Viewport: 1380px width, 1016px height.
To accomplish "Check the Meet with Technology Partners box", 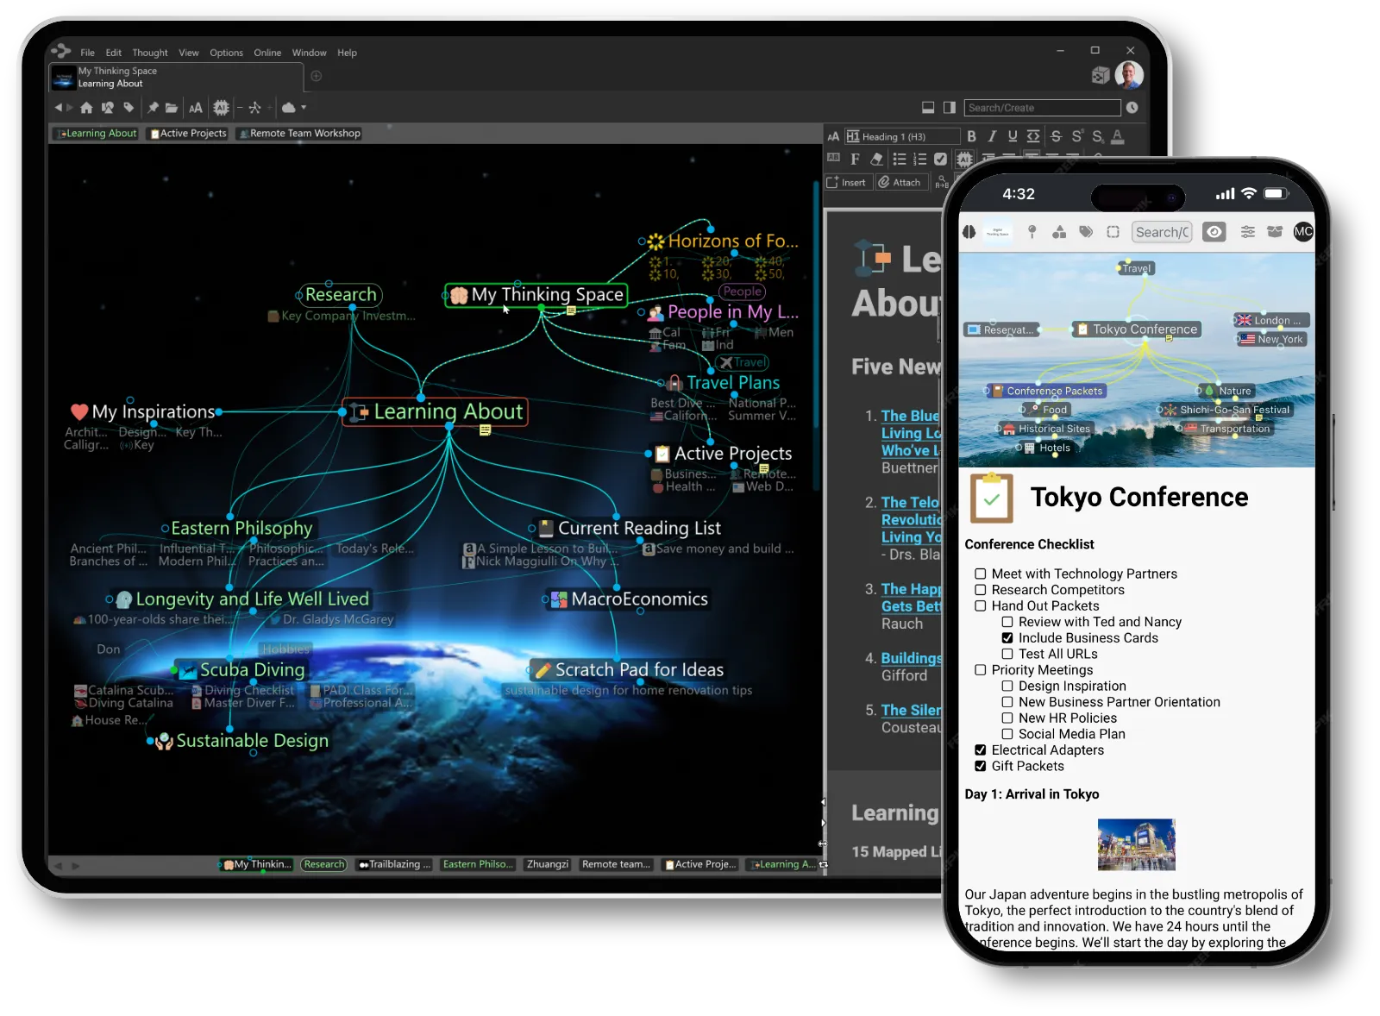I will coord(981,574).
